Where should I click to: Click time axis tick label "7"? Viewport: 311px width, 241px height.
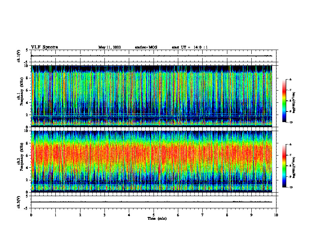pos(203,215)
